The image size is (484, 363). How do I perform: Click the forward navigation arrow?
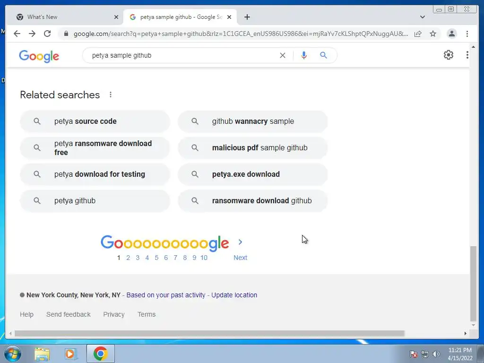coord(32,34)
